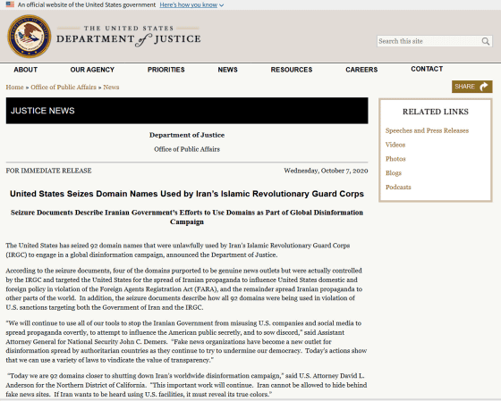Open the ABOUT menu
This screenshot has width=501, height=401.
pos(26,70)
